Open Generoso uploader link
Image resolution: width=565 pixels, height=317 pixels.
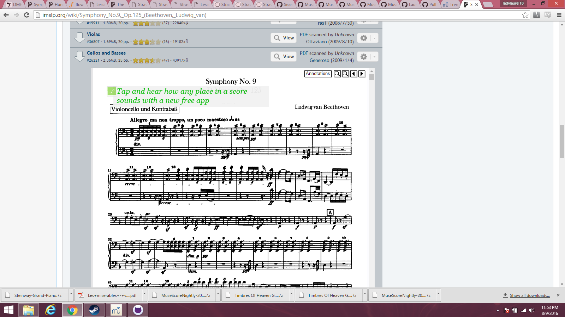(x=320, y=60)
